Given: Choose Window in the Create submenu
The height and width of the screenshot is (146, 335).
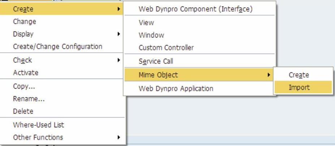Looking at the screenshot, I should click(x=199, y=35).
